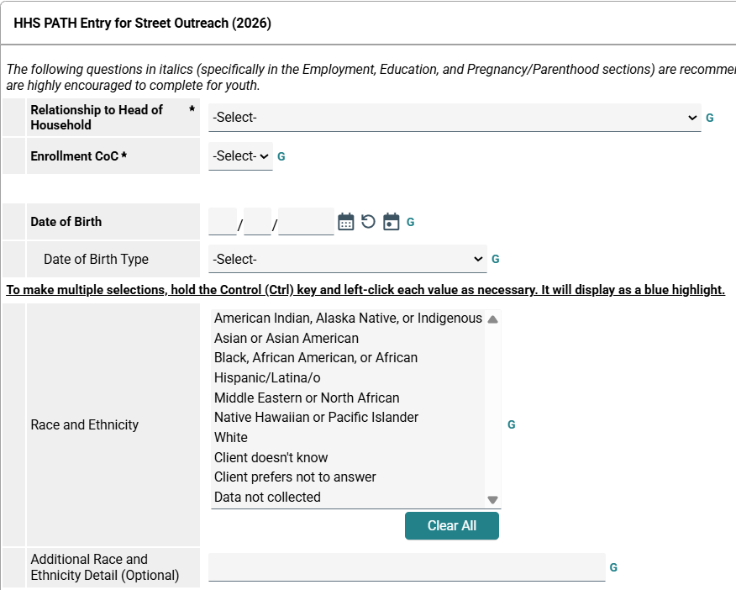Click the set-to-today calendar icon
This screenshot has width=736, height=590.
coord(391,222)
